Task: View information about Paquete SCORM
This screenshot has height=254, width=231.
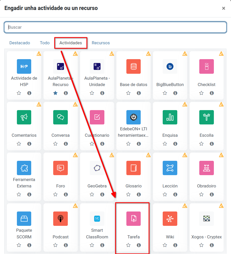Action: (x=29, y=245)
